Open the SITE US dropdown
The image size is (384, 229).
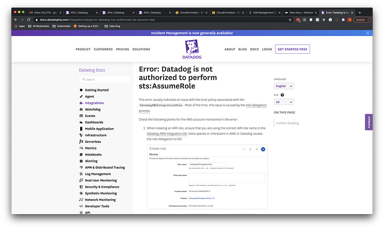pyautogui.click(x=284, y=102)
